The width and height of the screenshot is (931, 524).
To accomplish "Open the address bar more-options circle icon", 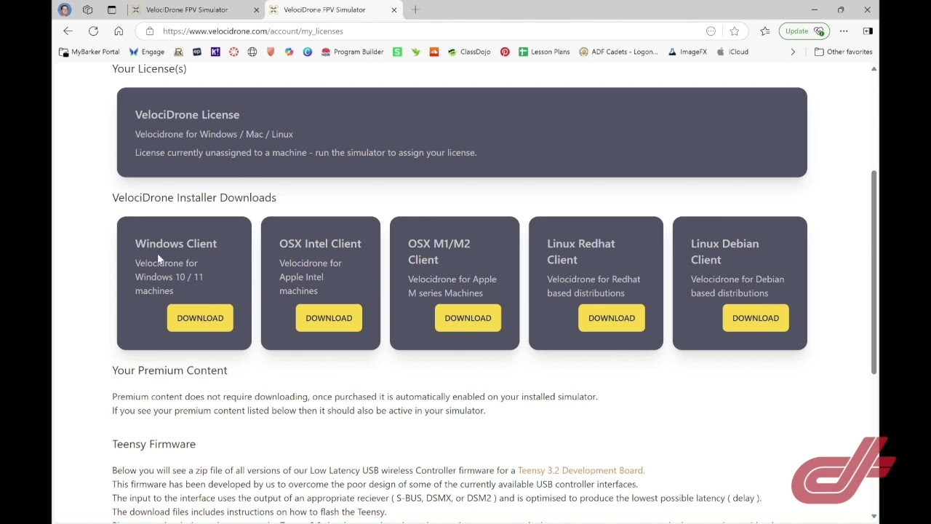I will [x=711, y=31].
